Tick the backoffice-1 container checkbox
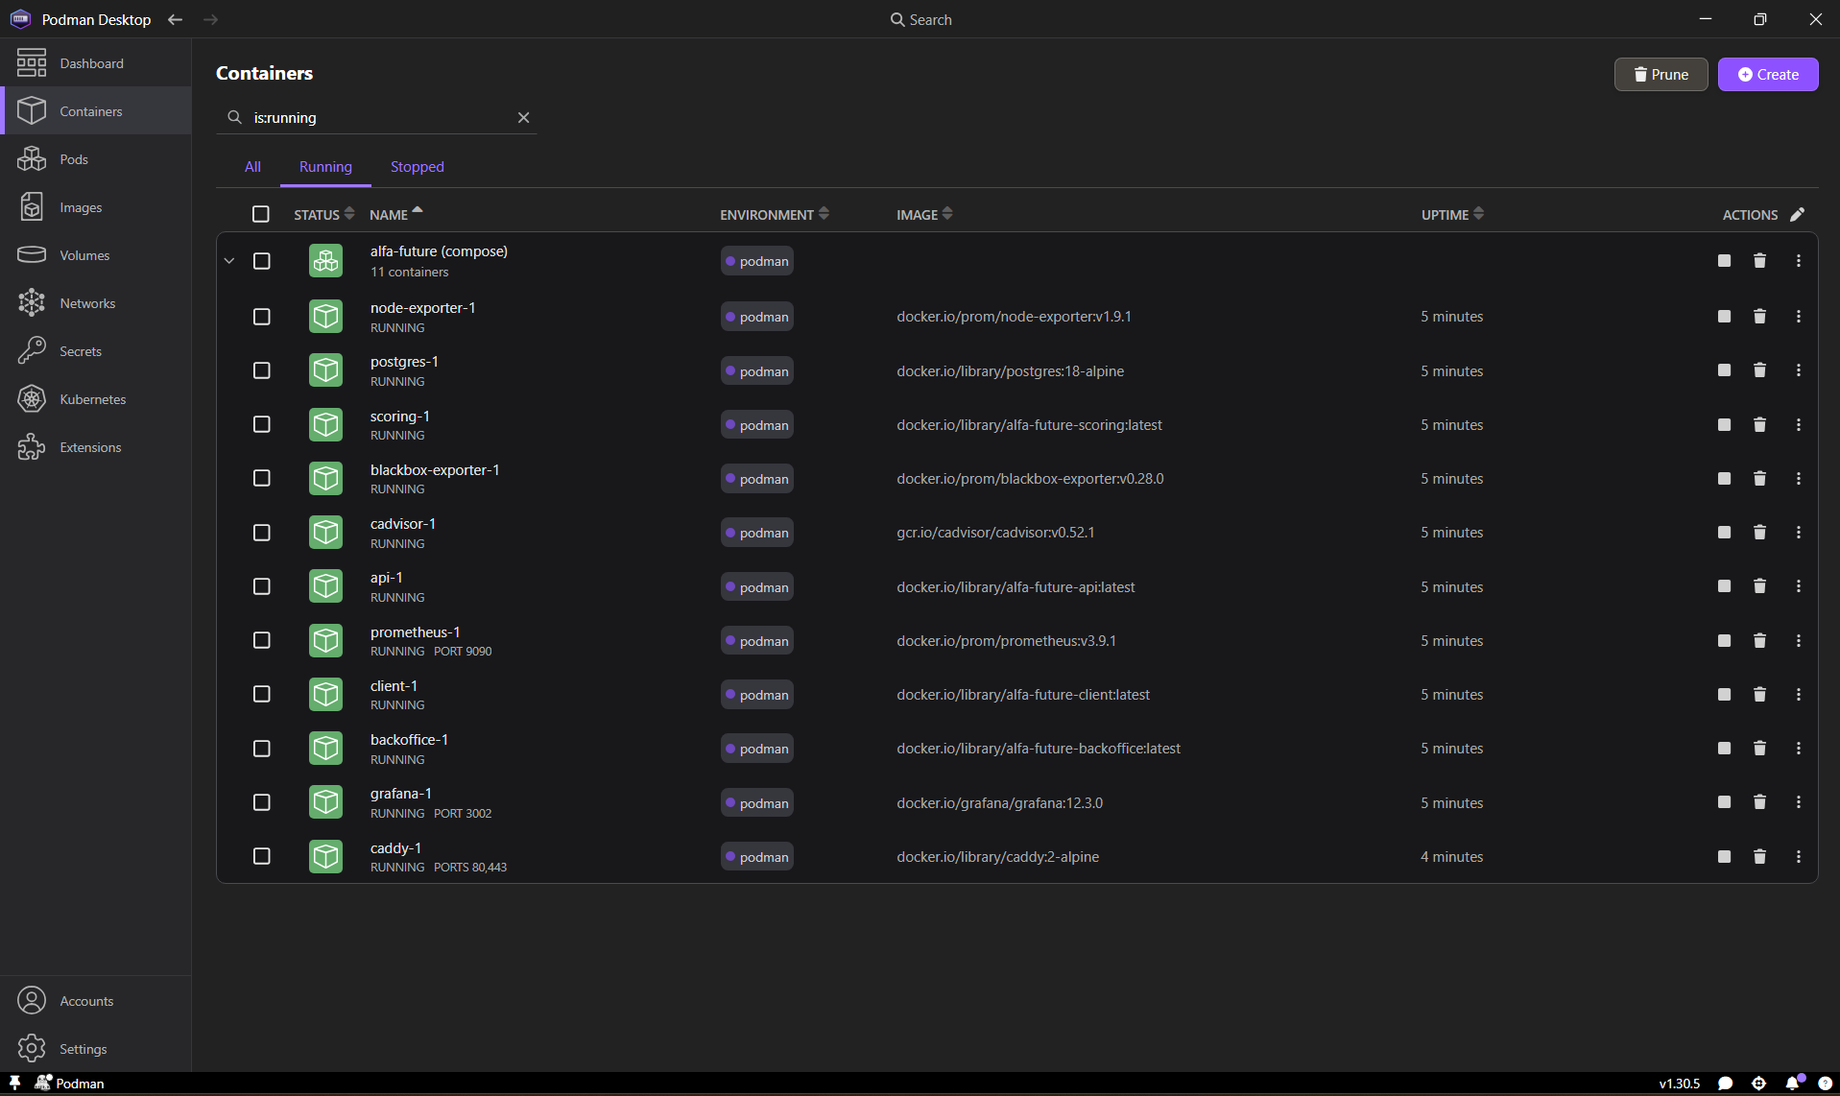 pyautogui.click(x=261, y=749)
